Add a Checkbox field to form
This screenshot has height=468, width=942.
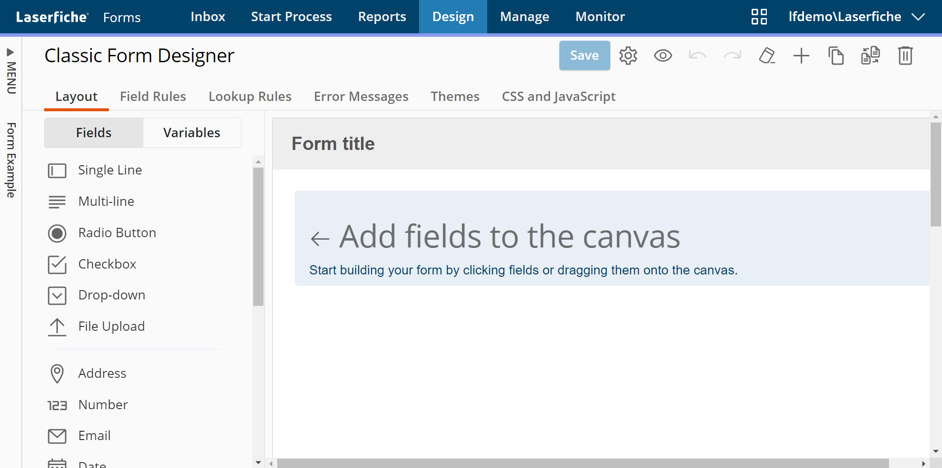click(107, 264)
